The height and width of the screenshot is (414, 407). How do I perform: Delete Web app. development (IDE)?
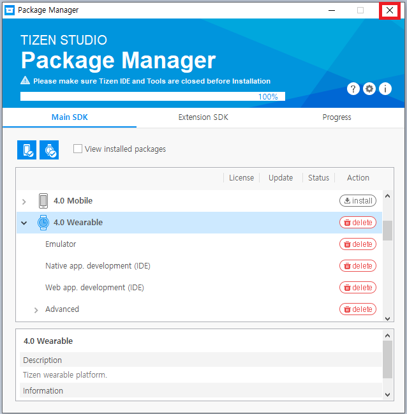click(358, 288)
